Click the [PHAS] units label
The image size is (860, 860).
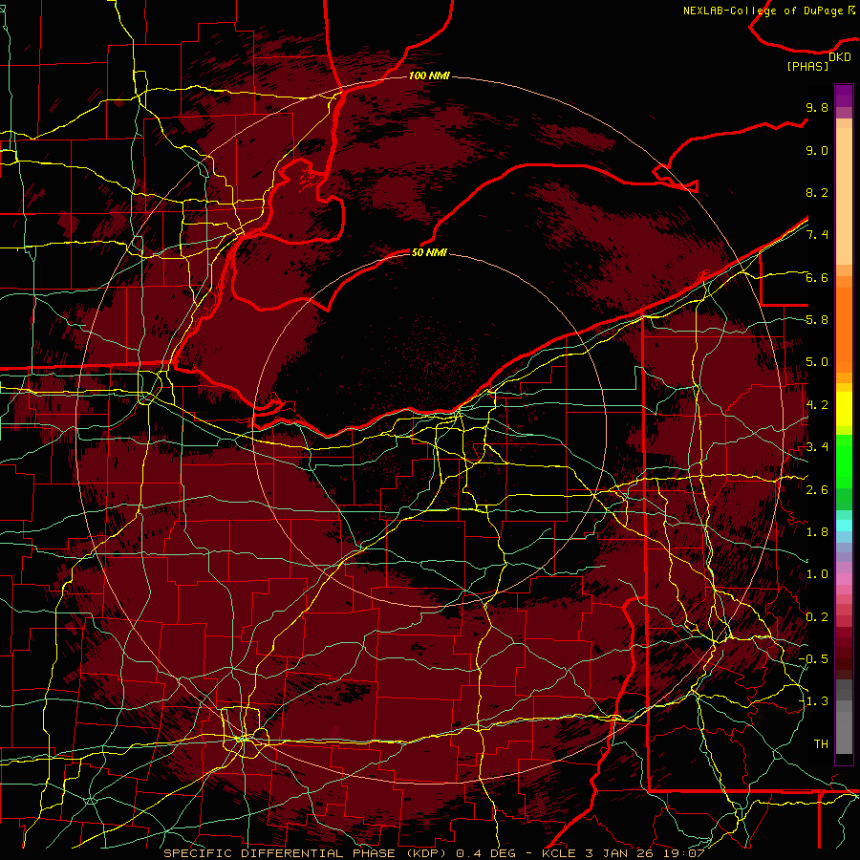pos(807,66)
